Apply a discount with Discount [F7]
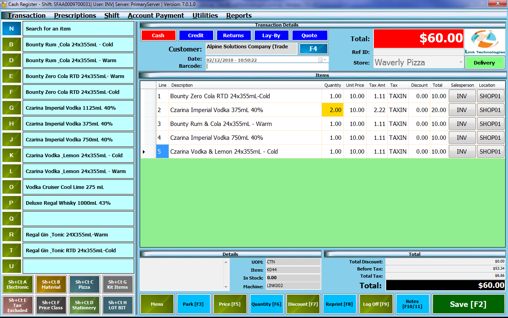 [303, 304]
